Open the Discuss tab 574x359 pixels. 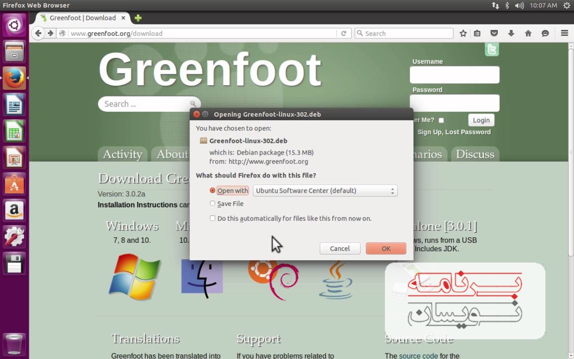[x=475, y=154]
